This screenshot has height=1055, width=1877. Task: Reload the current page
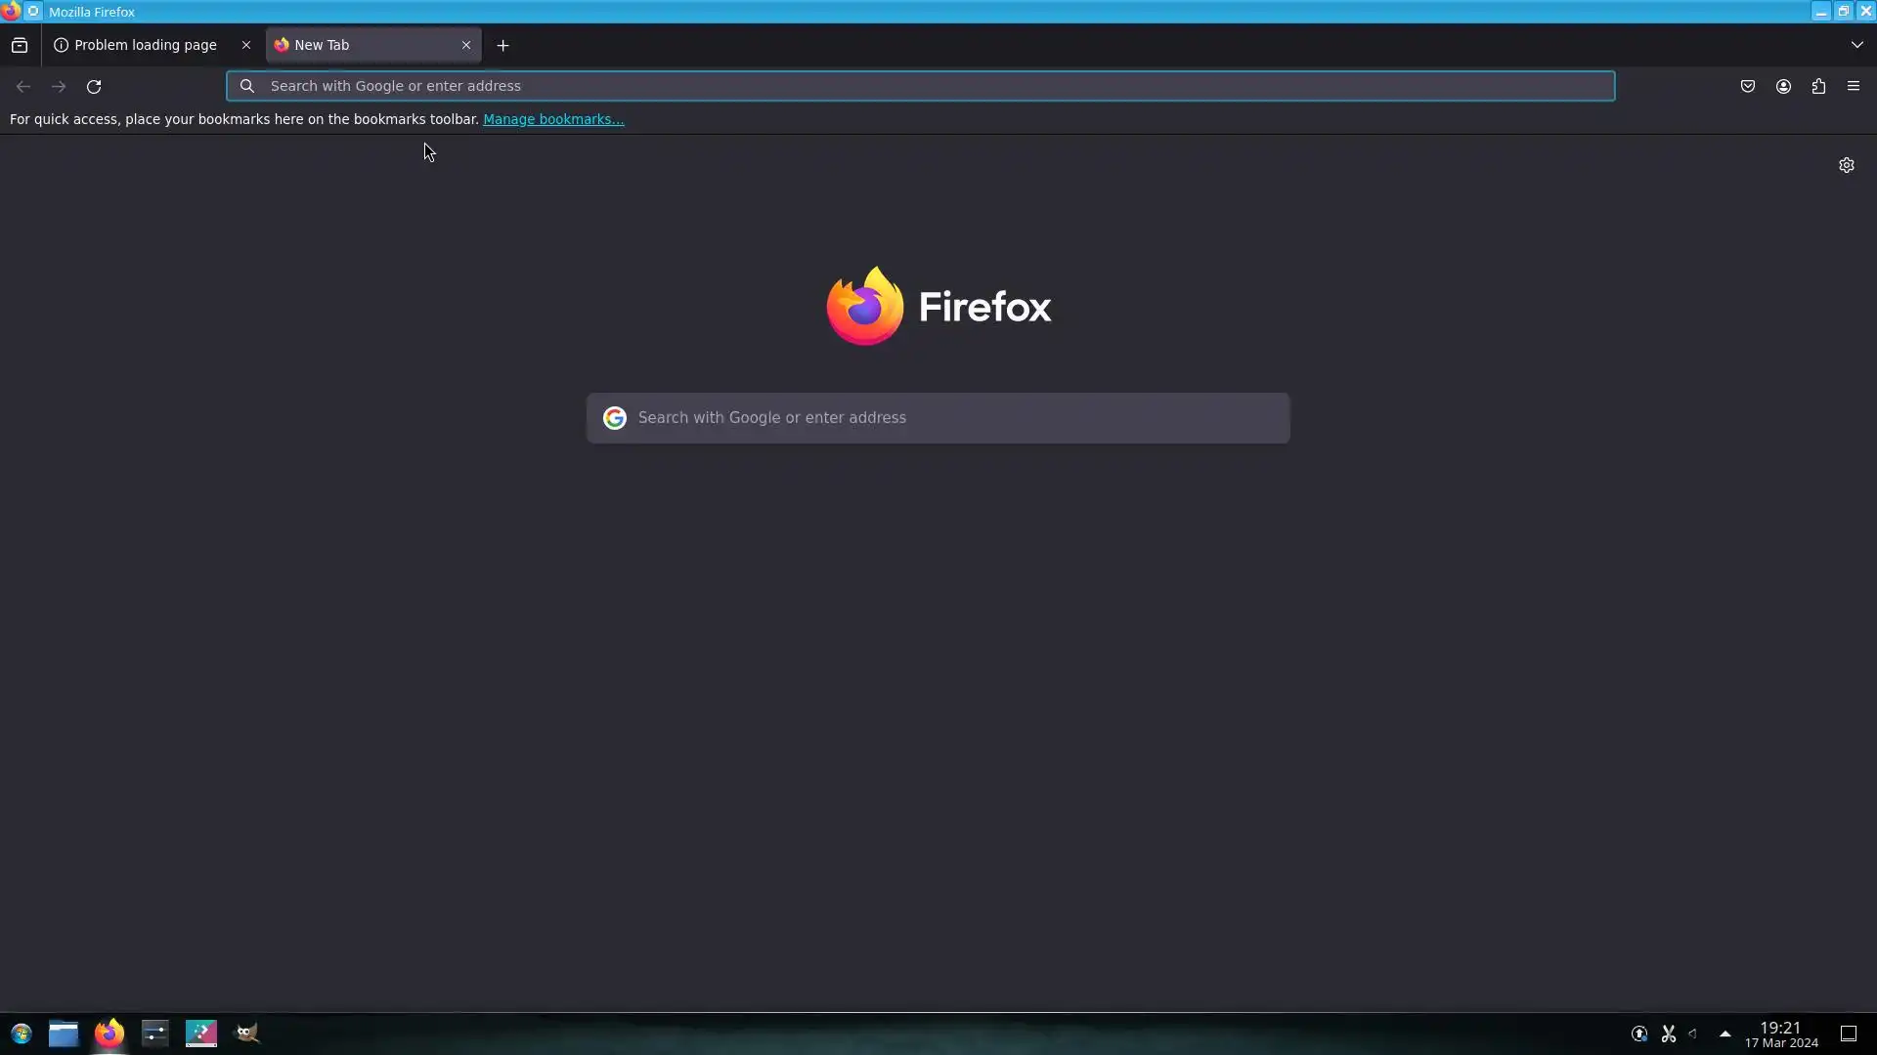94,86
